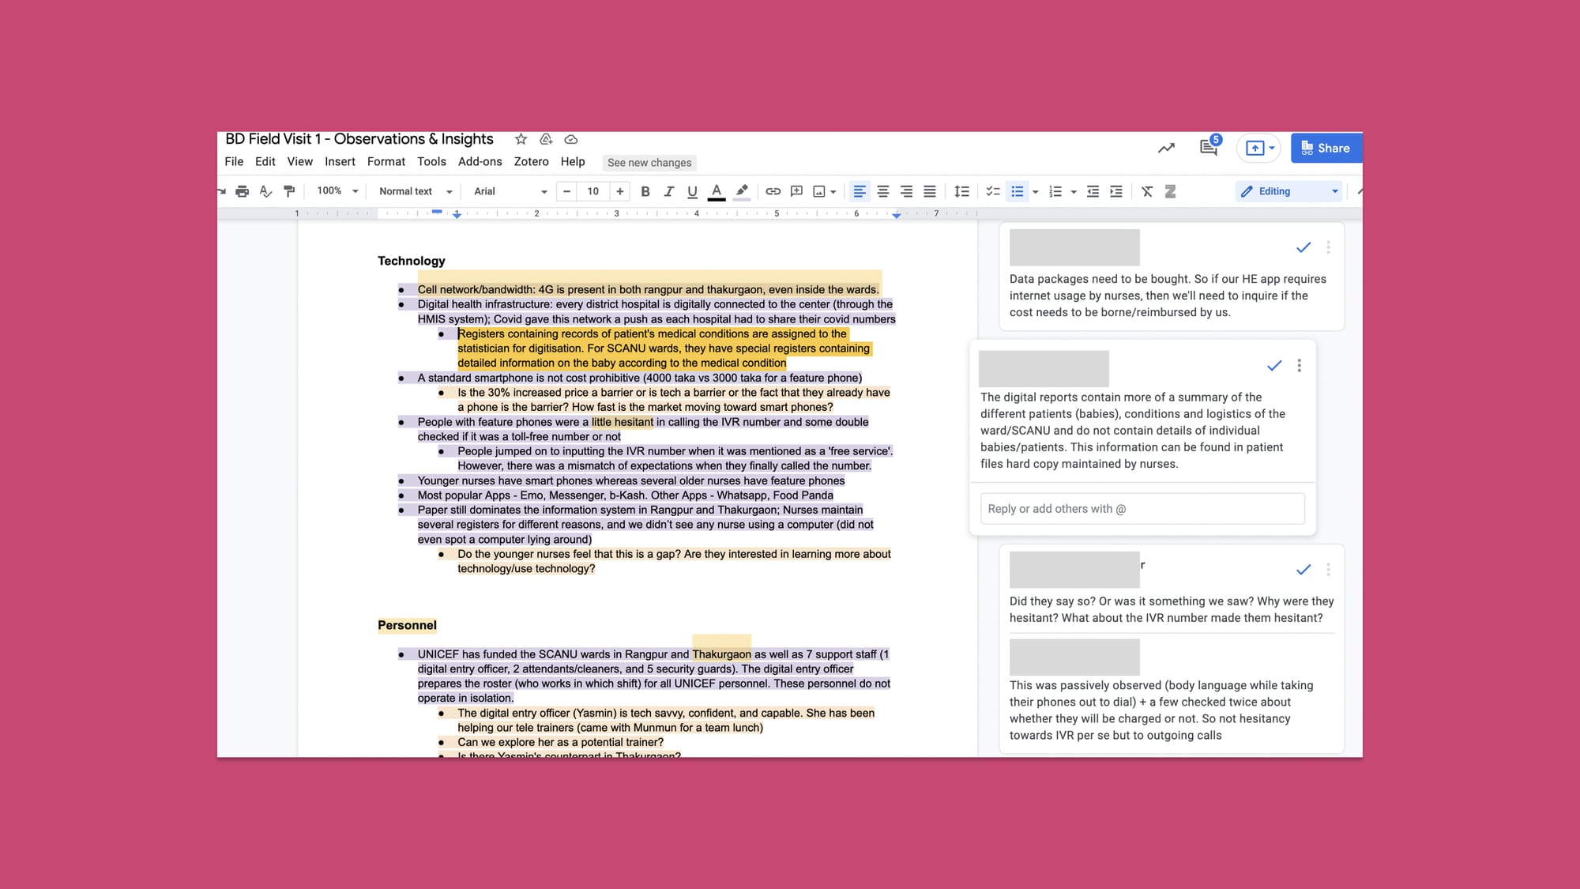Image resolution: width=1580 pixels, height=889 pixels.
Task: Toggle bold formatting
Action: coord(645,191)
